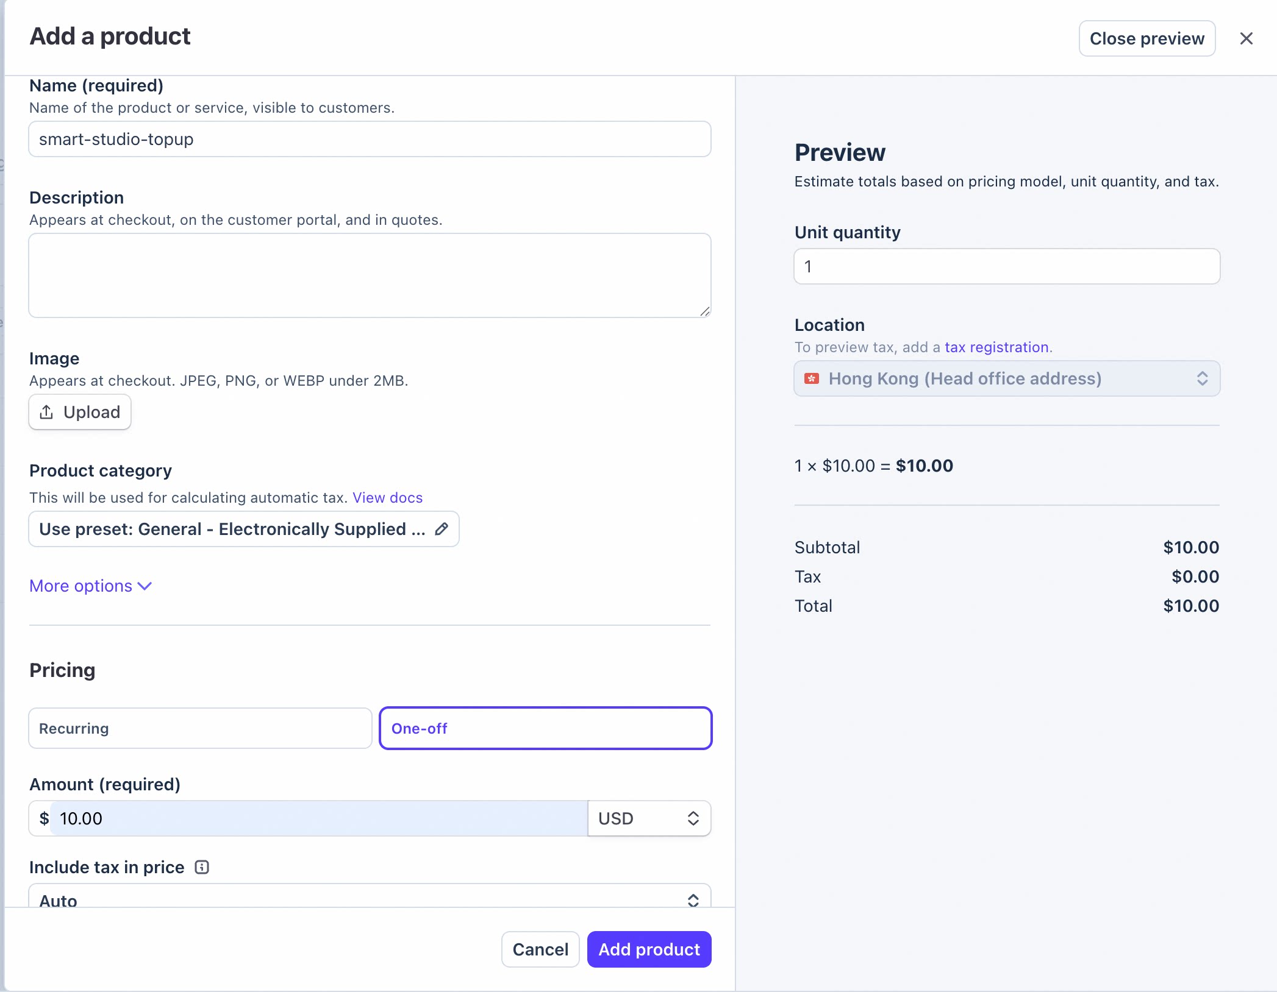Click the Hong Kong flag icon

(x=812, y=378)
